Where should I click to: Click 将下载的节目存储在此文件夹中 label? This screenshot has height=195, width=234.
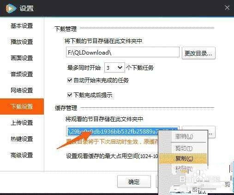click(x=103, y=41)
